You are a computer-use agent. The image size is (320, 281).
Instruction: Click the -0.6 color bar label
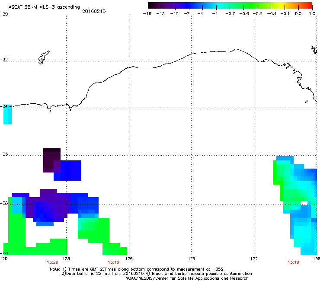pyautogui.click(x=244, y=14)
